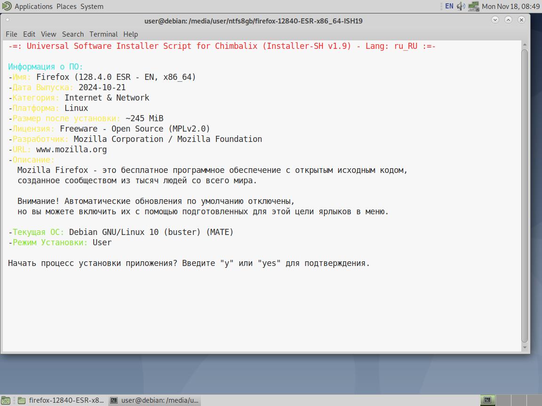The width and height of the screenshot is (542, 406).
Task: Click the EN keyboard layout indicator
Action: (x=449, y=6)
